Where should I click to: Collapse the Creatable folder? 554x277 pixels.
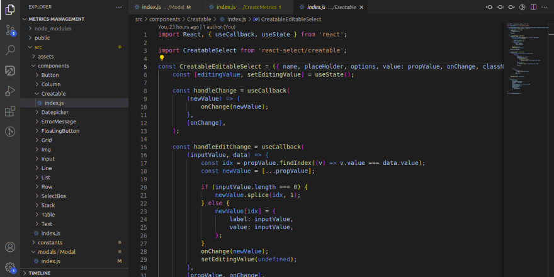(x=75, y=94)
